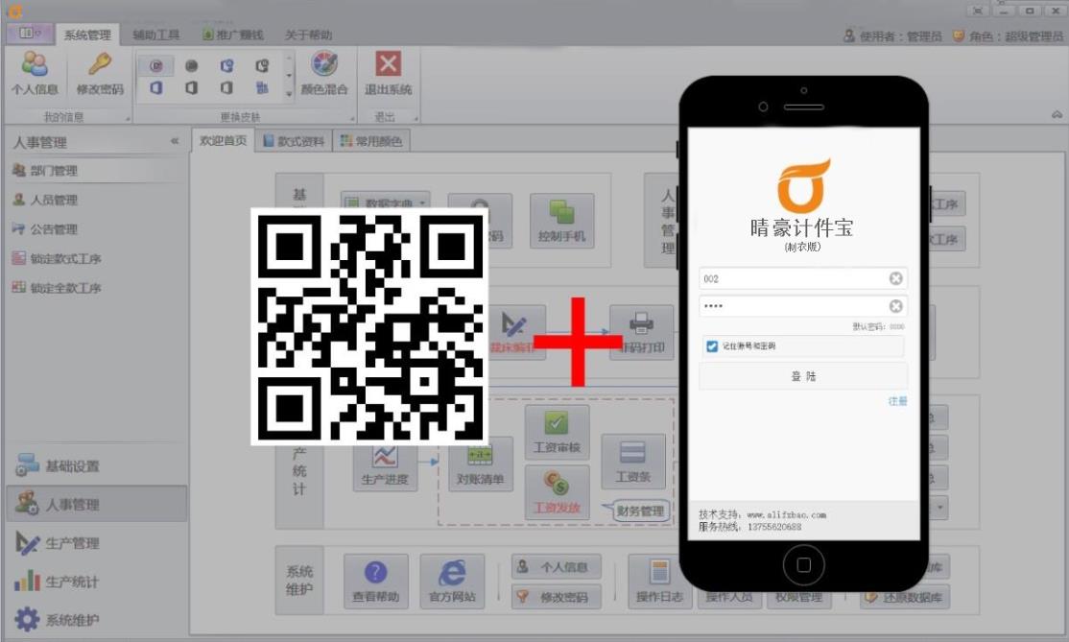The image size is (1069, 642).
Task: Switch to 人事管理 navigation group
Action: point(97,505)
